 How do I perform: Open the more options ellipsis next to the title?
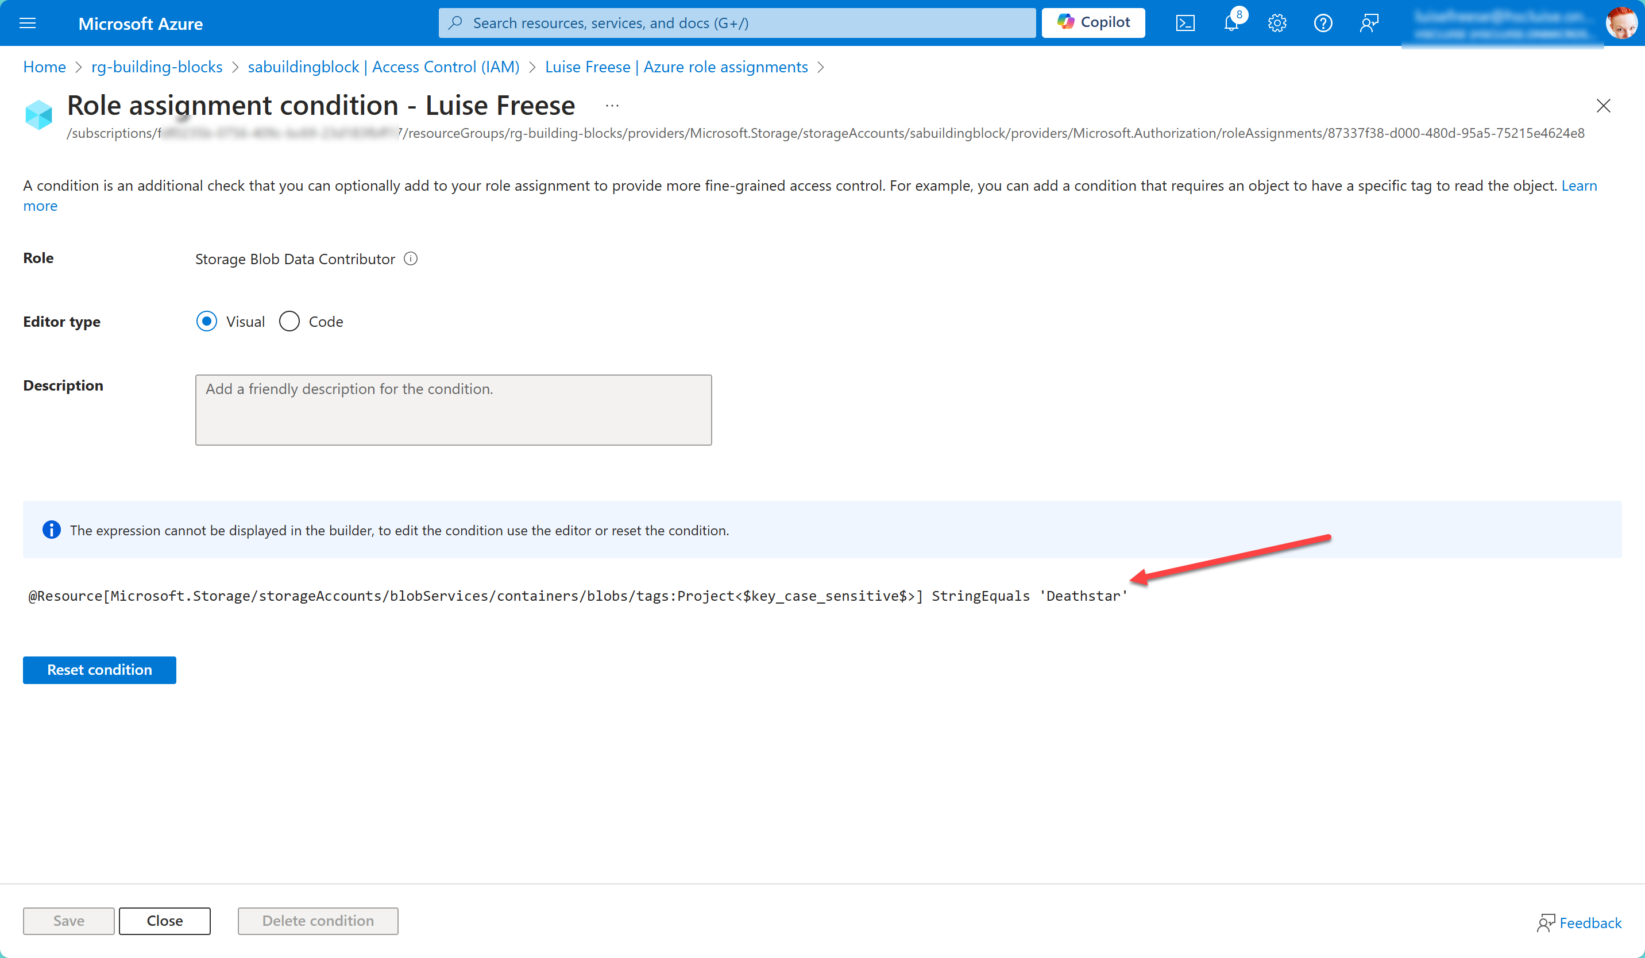(x=612, y=105)
